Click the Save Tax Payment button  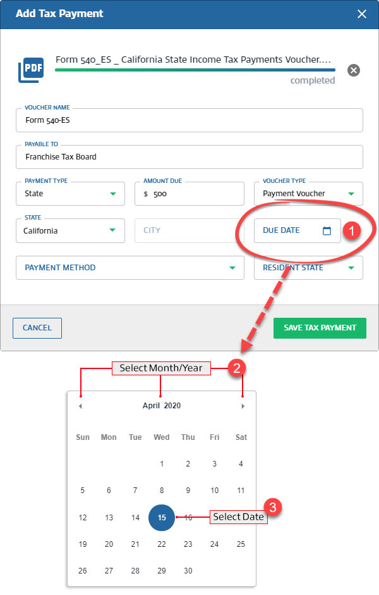[x=320, y=328]
